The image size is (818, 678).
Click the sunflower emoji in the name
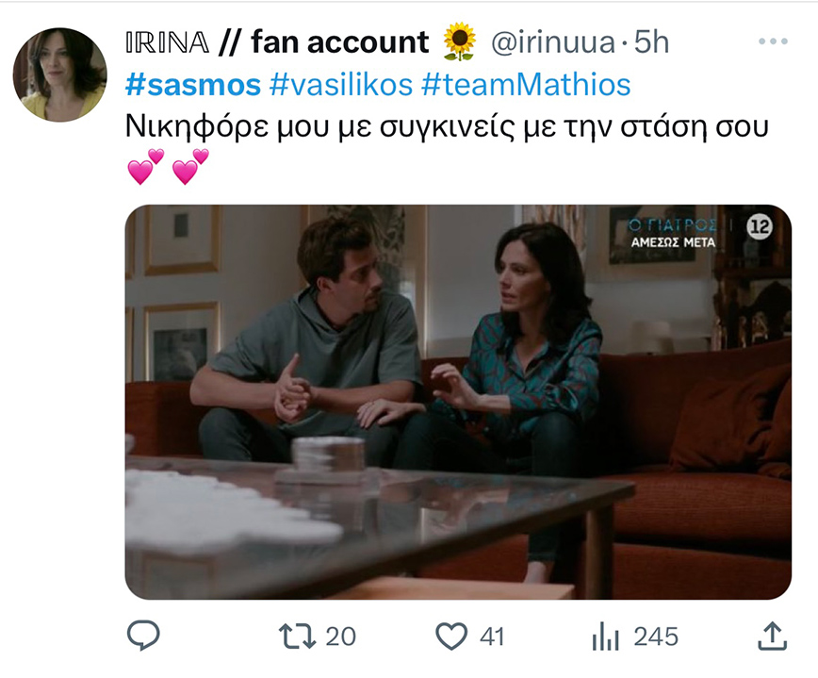pos(459,41)
